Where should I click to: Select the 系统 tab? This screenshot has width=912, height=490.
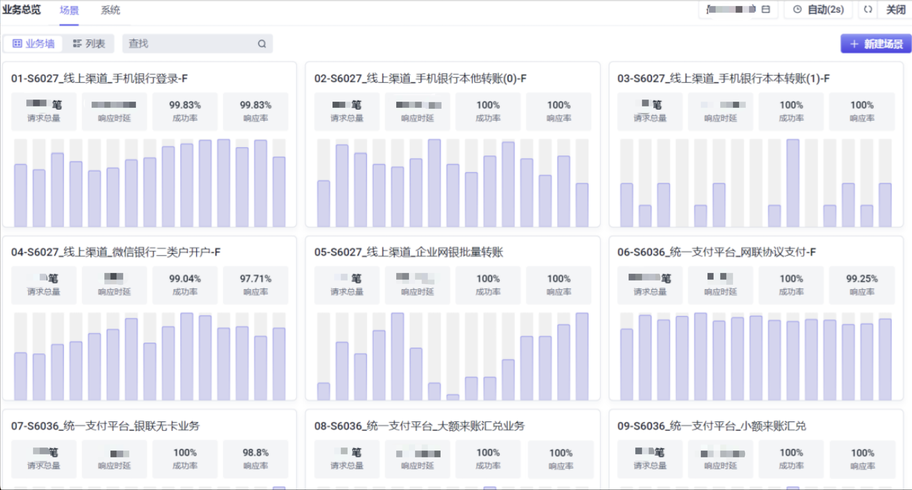coord(110,10)
